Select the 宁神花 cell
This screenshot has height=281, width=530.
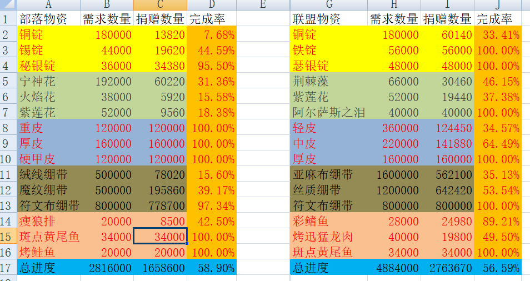point(48,81)
